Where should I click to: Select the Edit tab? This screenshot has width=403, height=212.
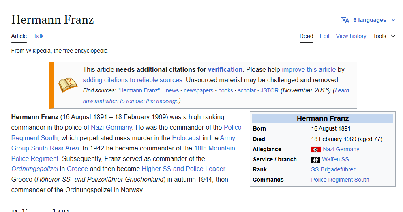coord(325,36)
